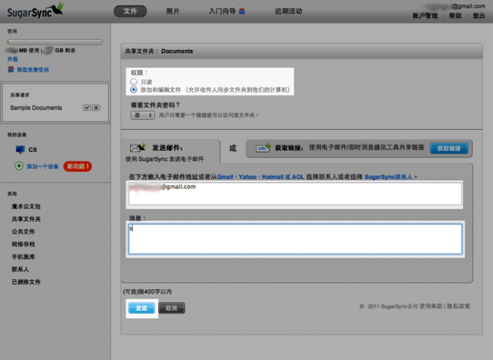Click into the 消息 message text box
The image size is (493, 360).
294,239
